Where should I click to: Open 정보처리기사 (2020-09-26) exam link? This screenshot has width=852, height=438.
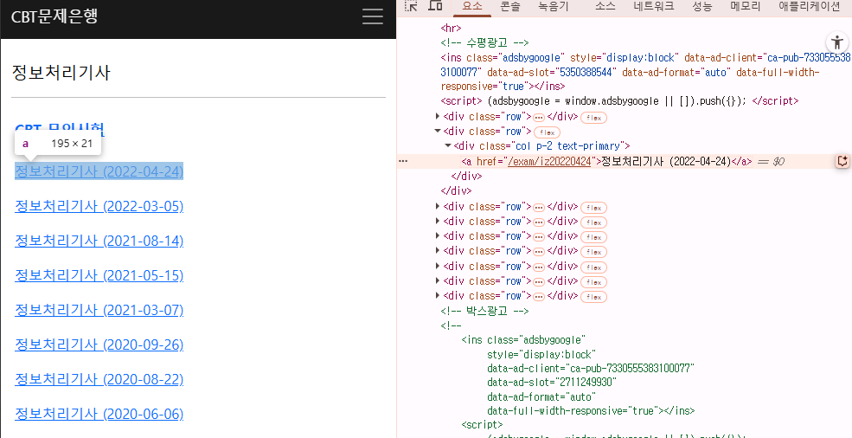click(x=99, y=345)
